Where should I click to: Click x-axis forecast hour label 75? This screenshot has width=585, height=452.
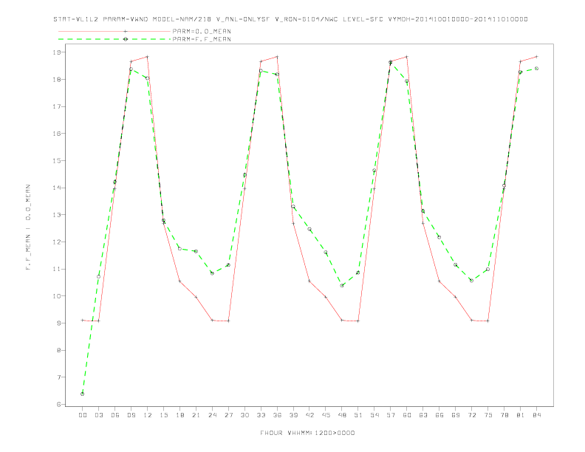point(488,415)
